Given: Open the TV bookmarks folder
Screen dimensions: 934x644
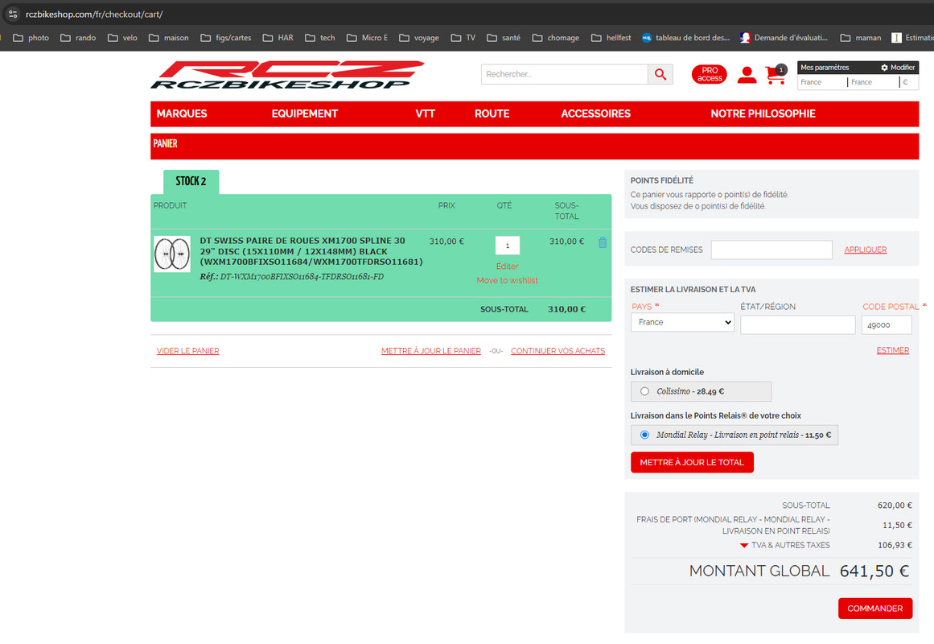Looking at the screenshot, I should point(463,38).
